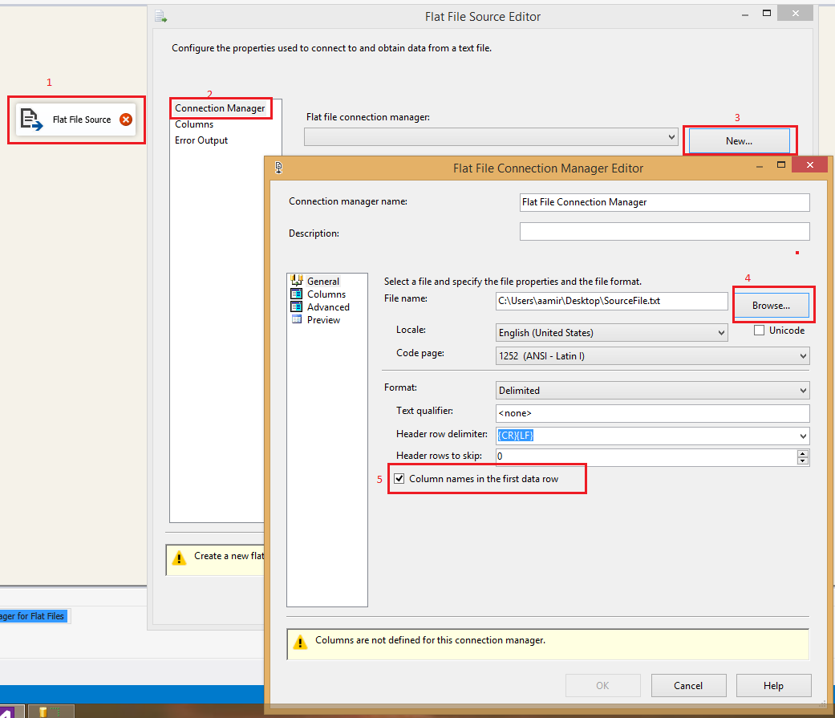
Task: Change the Format dropdown from Delimited
Action: 803,390
